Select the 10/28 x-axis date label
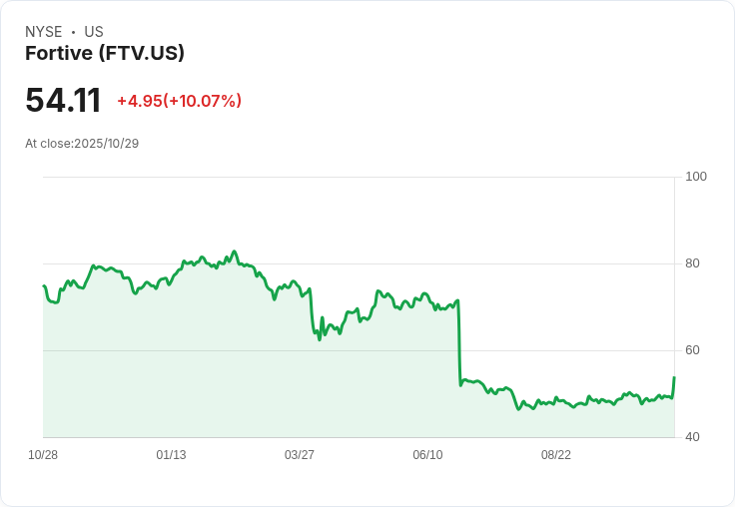The image size is (735, 507). pyautogui.click(x=43, y=455)
